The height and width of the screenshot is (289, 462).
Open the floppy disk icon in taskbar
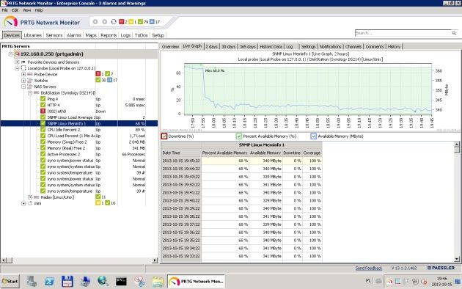67,282
